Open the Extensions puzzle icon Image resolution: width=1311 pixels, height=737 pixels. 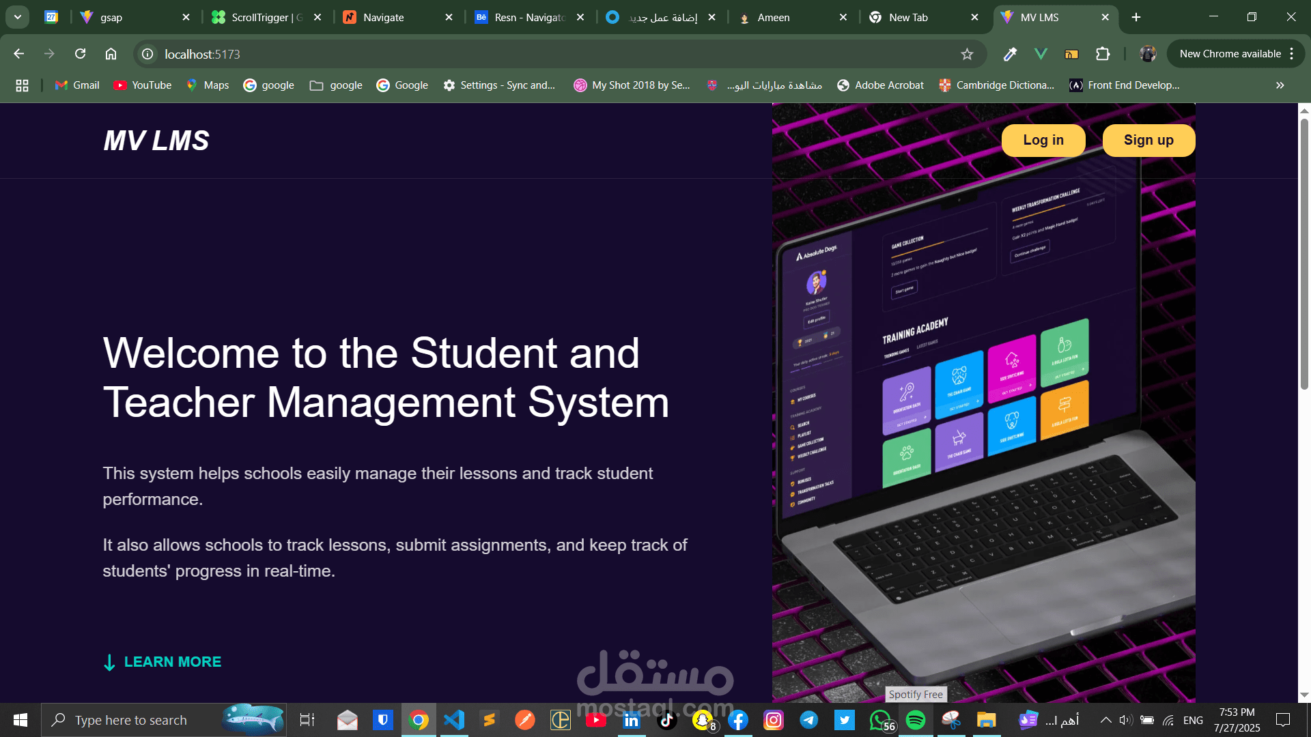[1103, 54]
